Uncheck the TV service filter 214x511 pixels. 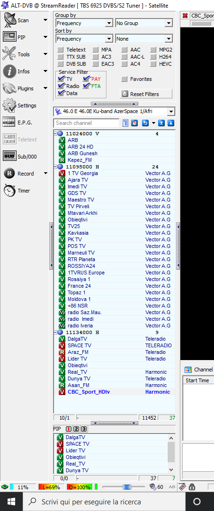61,79
